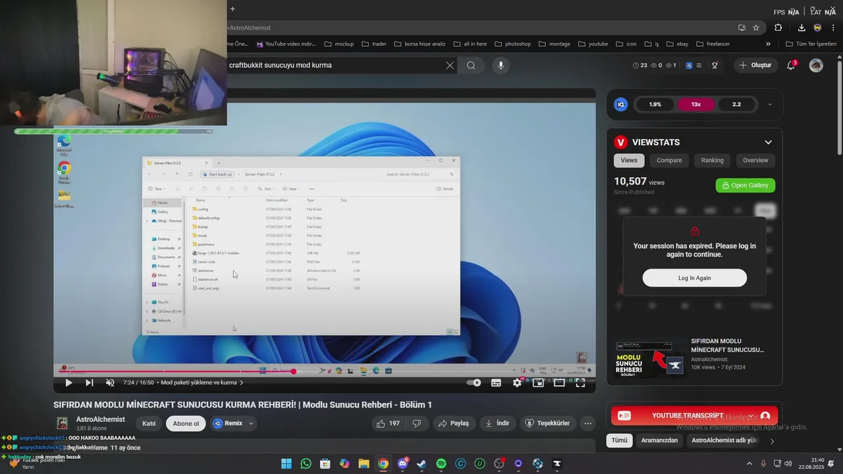Open Tüm Yer İşaretleri bookmarks folder
Image resolution: width=843 pixels, height=474 pixels.
811,44
